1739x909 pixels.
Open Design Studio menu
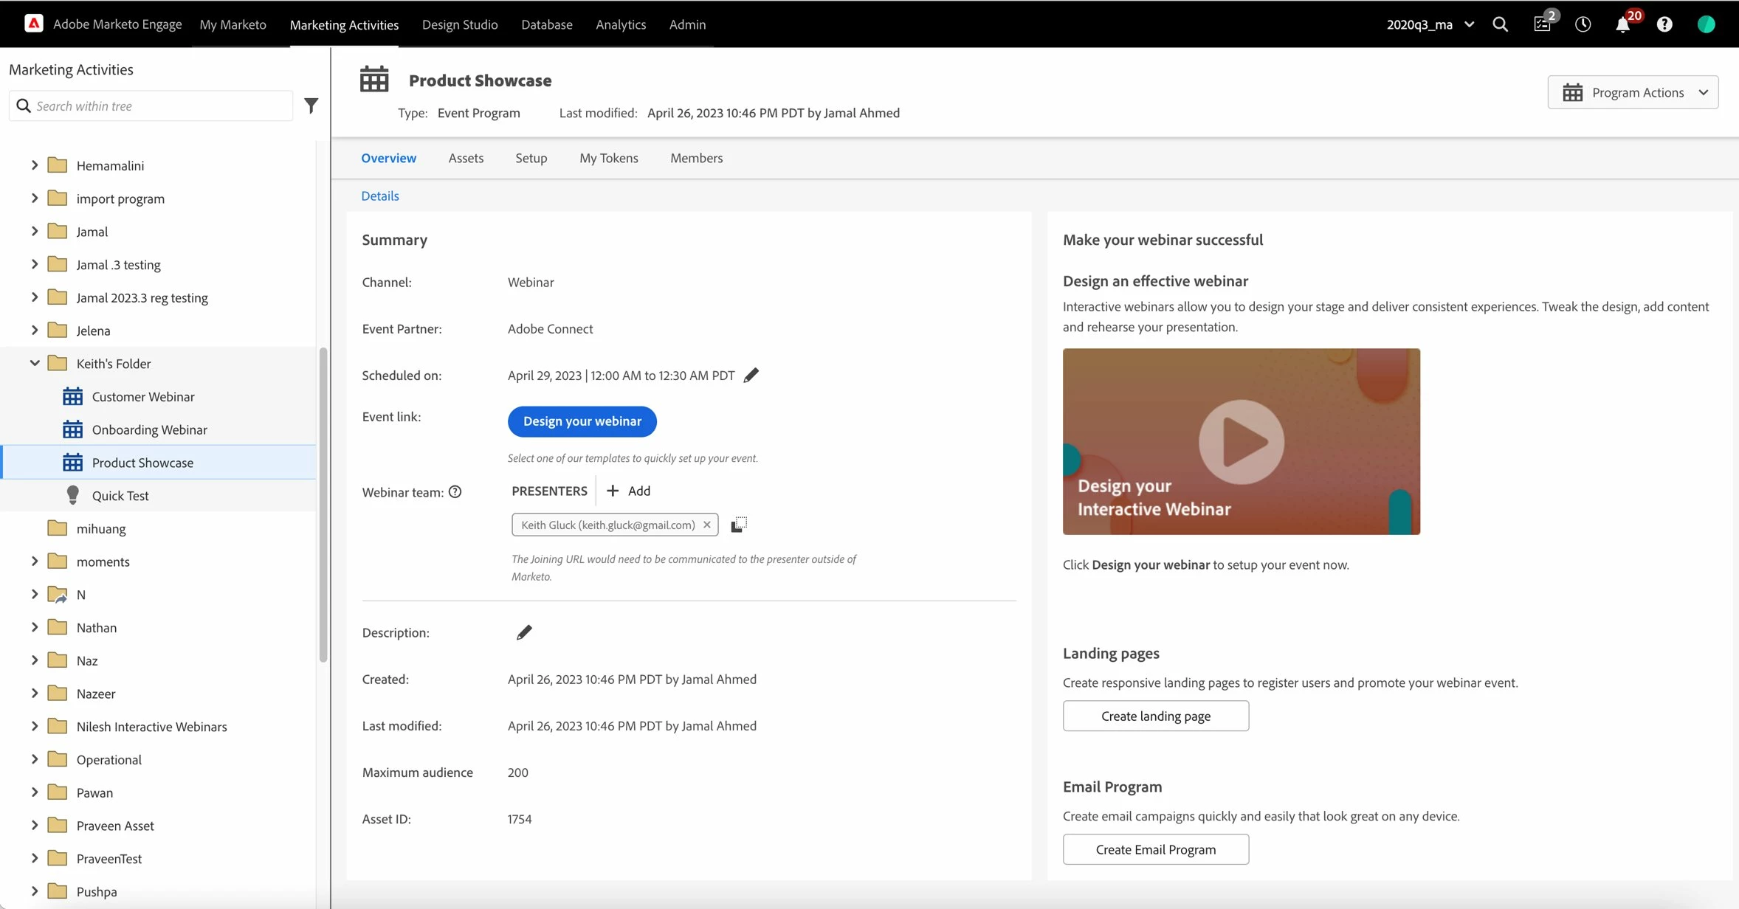pyautogui.click(x=459, y=24)
